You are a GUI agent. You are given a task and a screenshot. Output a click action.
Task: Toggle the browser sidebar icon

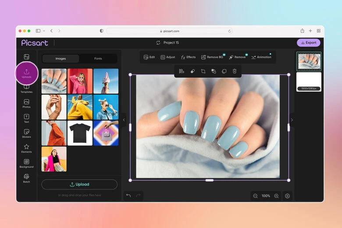click(x=38, y=31)
